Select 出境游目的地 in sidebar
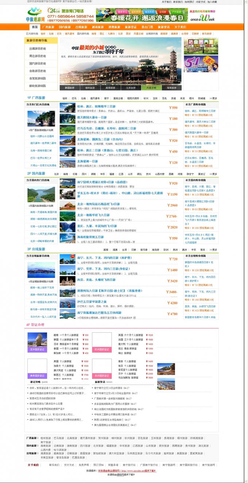The image size is (248, 483). (x=38, y=48)
